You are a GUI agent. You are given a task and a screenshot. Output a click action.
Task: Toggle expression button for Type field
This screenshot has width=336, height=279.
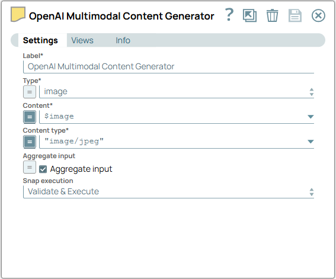30,92
